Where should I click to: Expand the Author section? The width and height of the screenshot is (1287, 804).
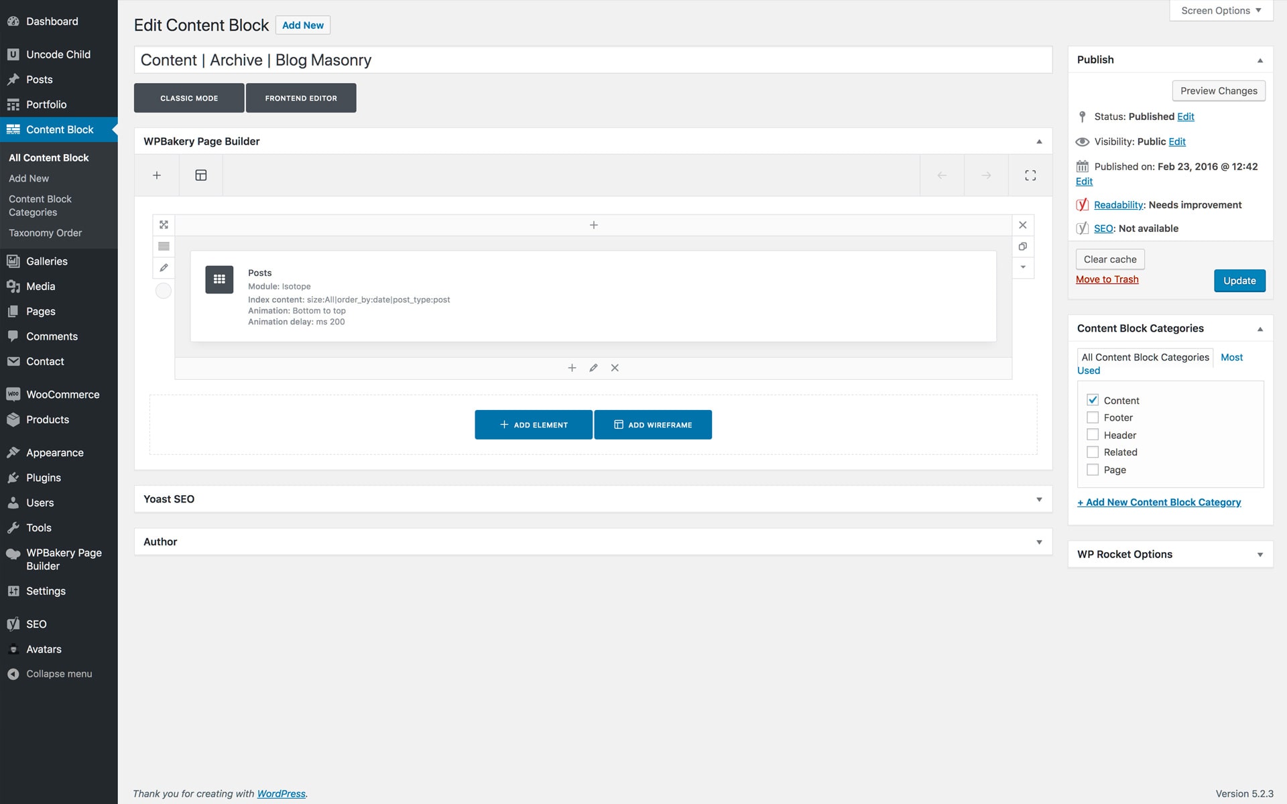click(x=1039, y=541)
